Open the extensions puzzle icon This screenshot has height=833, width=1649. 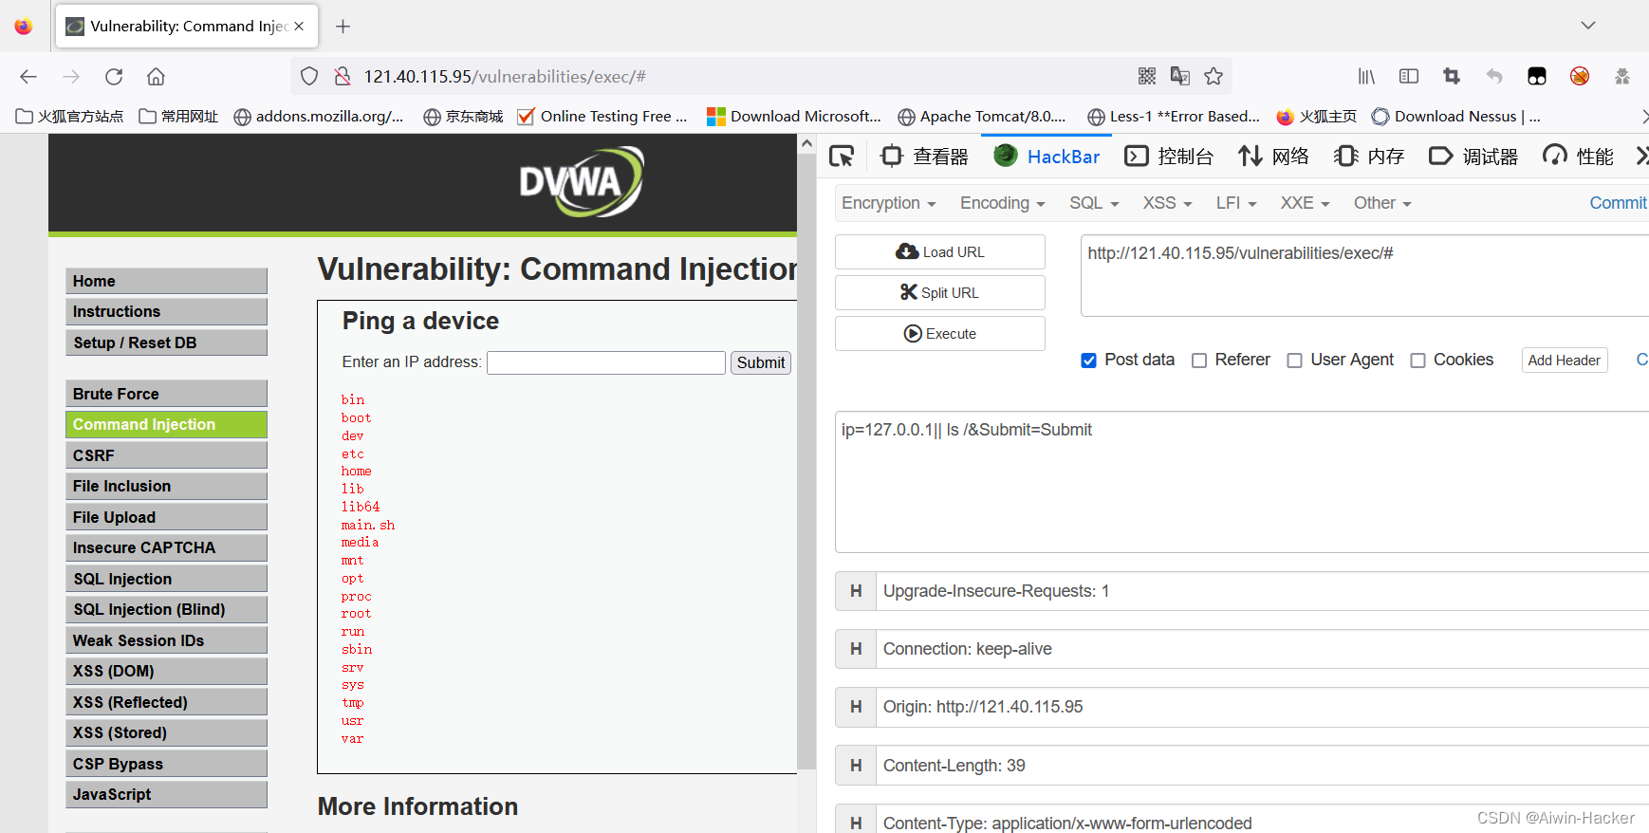[x=1622, y=76]
